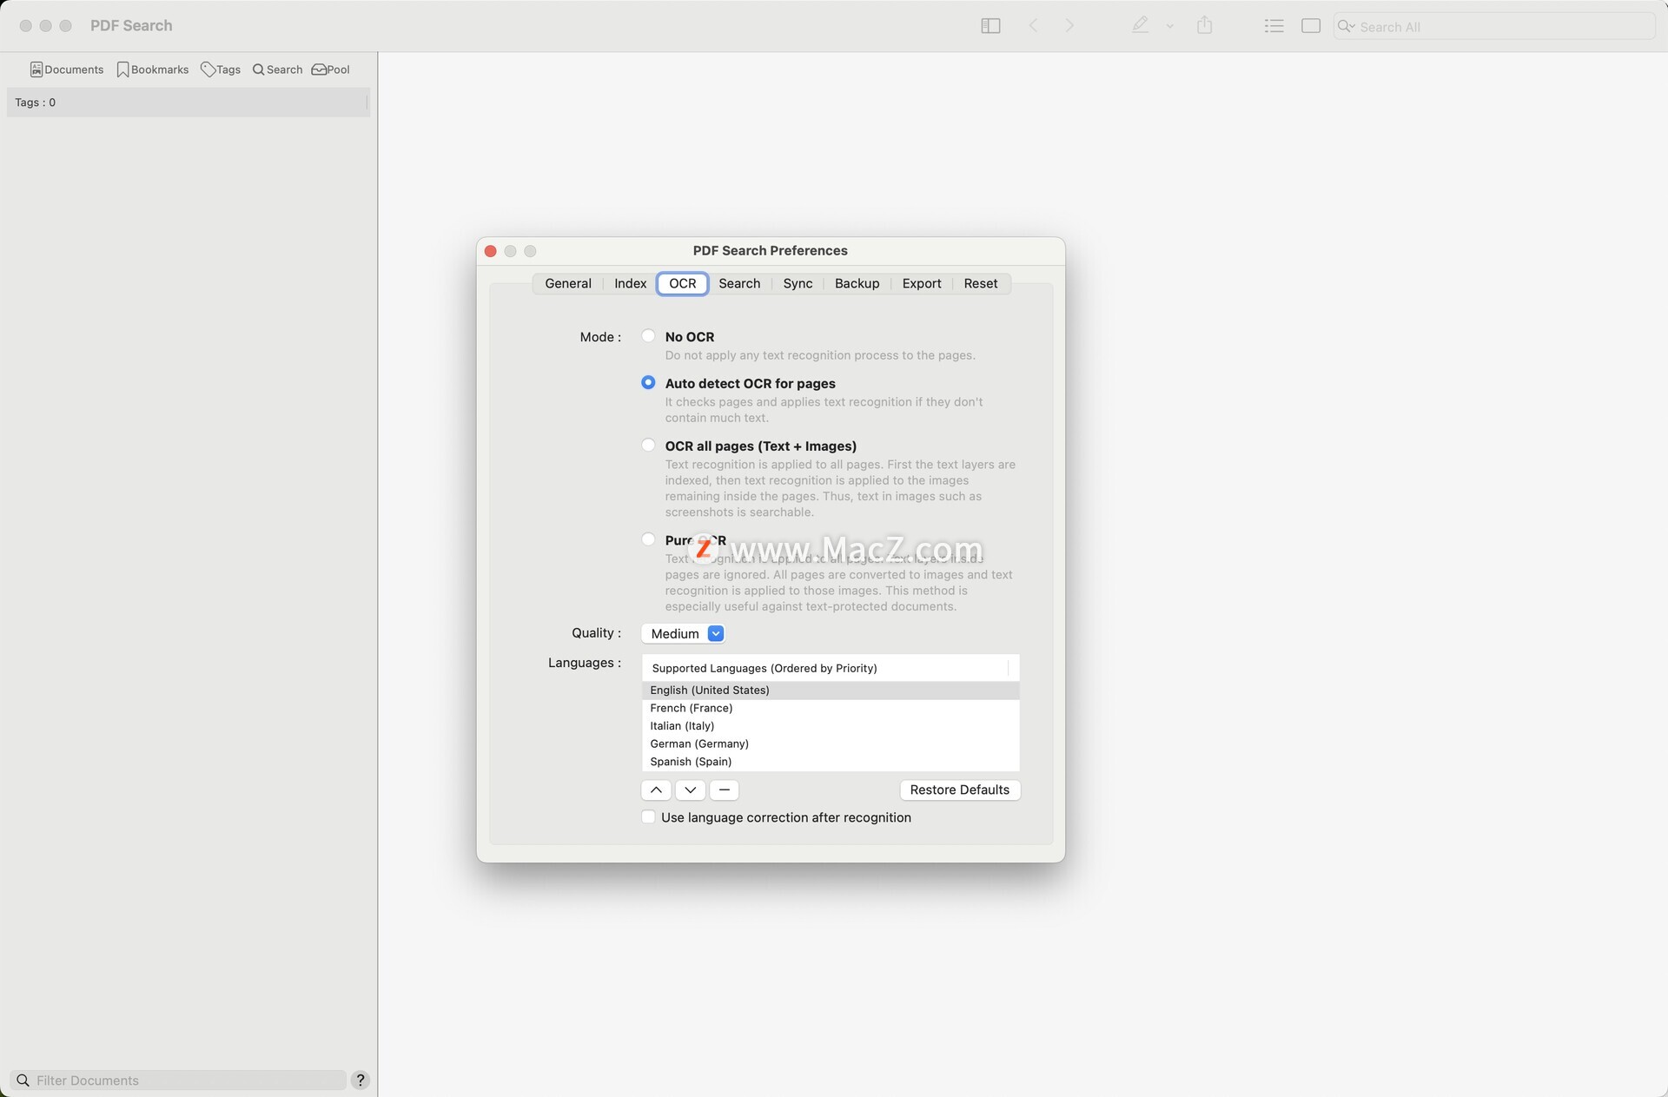Open help with the question mark button
Image resolution: width=1668 pixels, height=1097 pixels.
(361, 1080)
